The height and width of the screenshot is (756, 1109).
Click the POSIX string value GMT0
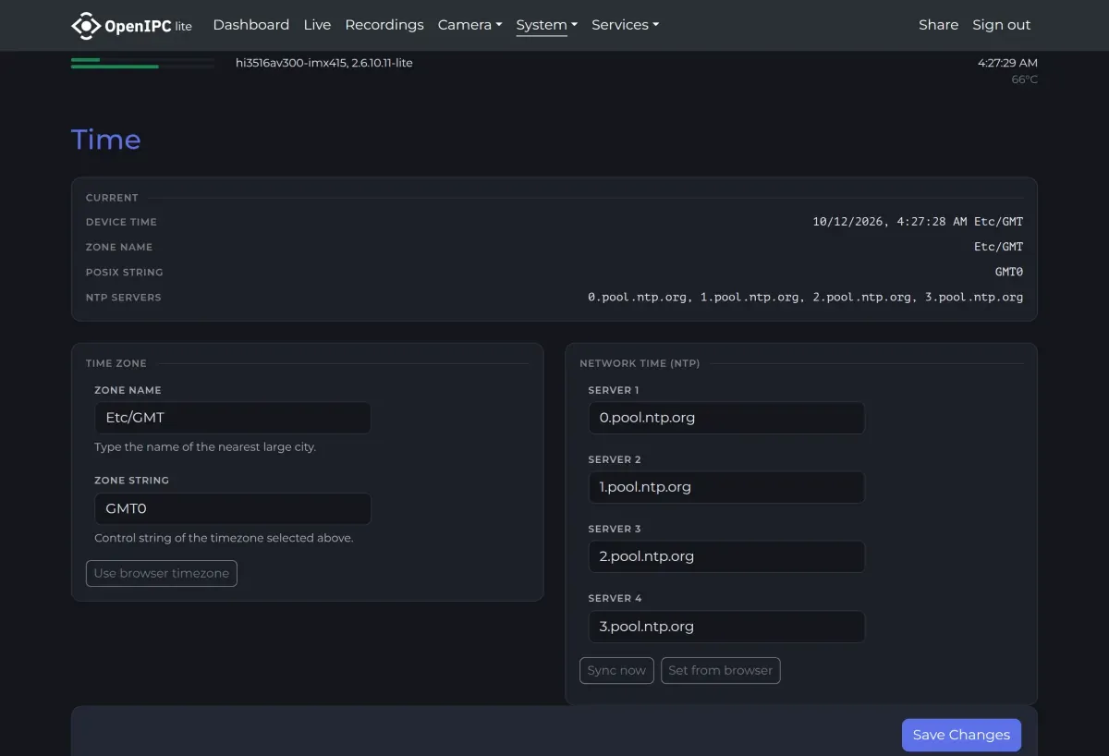point(1009,272)
